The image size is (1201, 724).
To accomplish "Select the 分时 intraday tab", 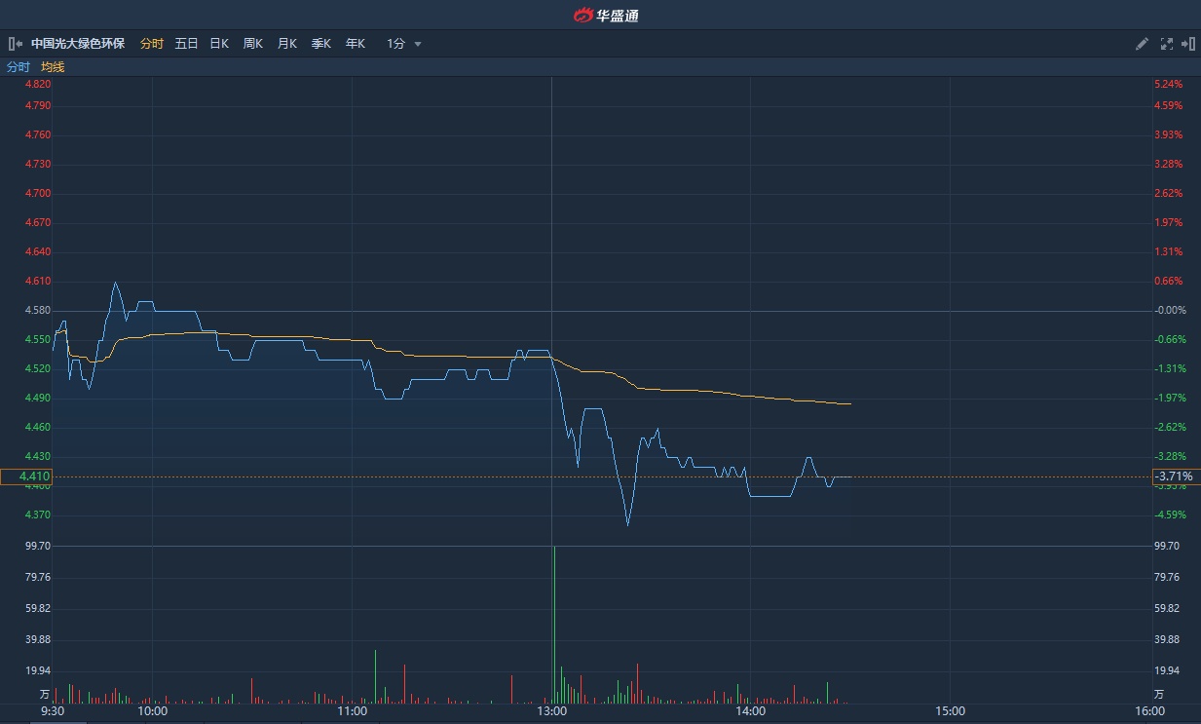I will [152, 44].
